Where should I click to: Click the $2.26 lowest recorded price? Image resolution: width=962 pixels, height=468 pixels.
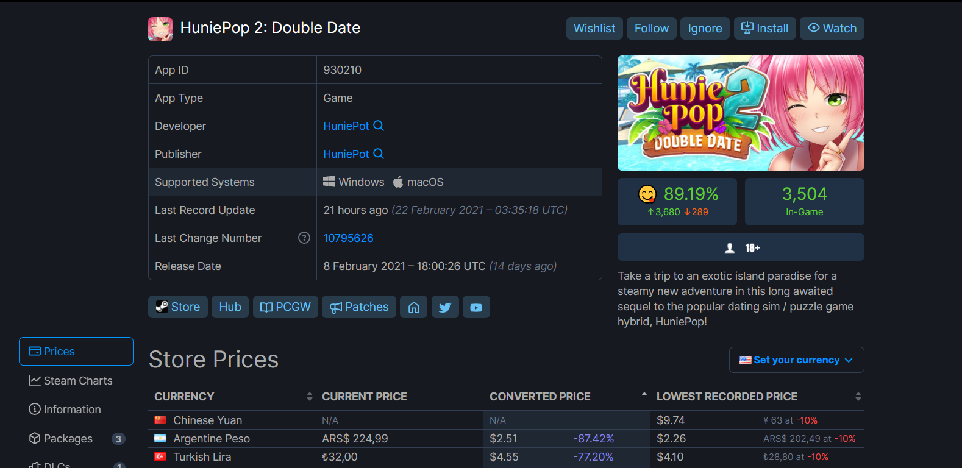tap(671, 439)
